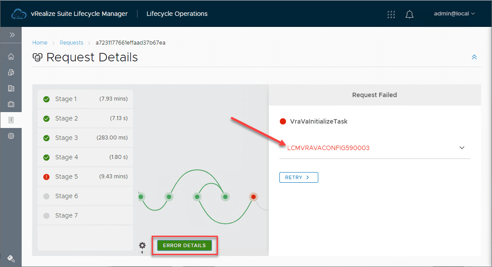Screen dimensions: 492x267
Task: Select the Home icon in the left sidebar
Action: pos(11,56)
